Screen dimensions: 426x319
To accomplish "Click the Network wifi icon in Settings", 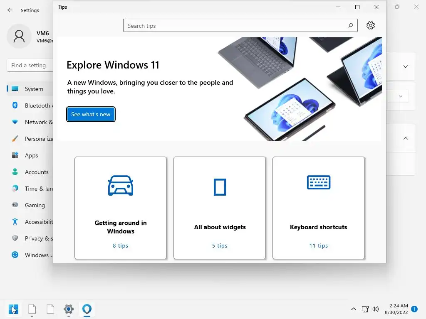I will 15,122.
